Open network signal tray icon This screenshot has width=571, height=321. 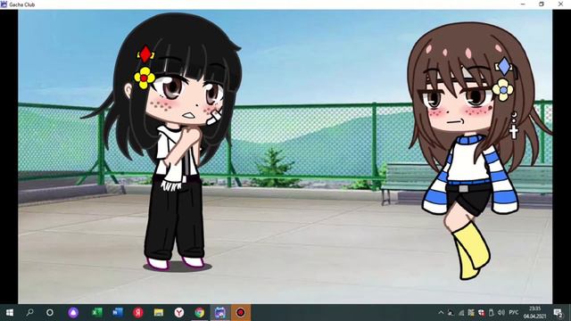[x=461, y=313]
